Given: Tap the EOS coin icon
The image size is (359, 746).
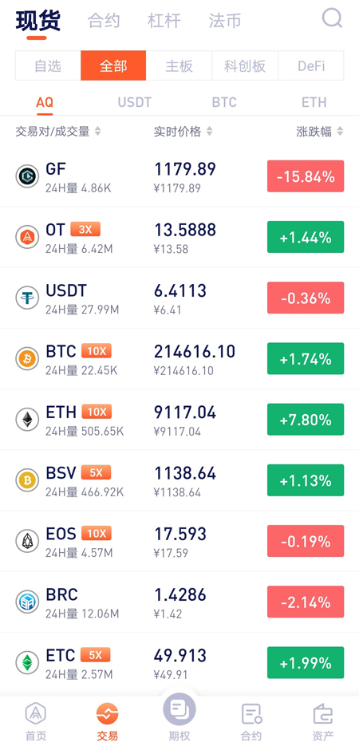Looking at the screenshot, I should coord(27,542).
